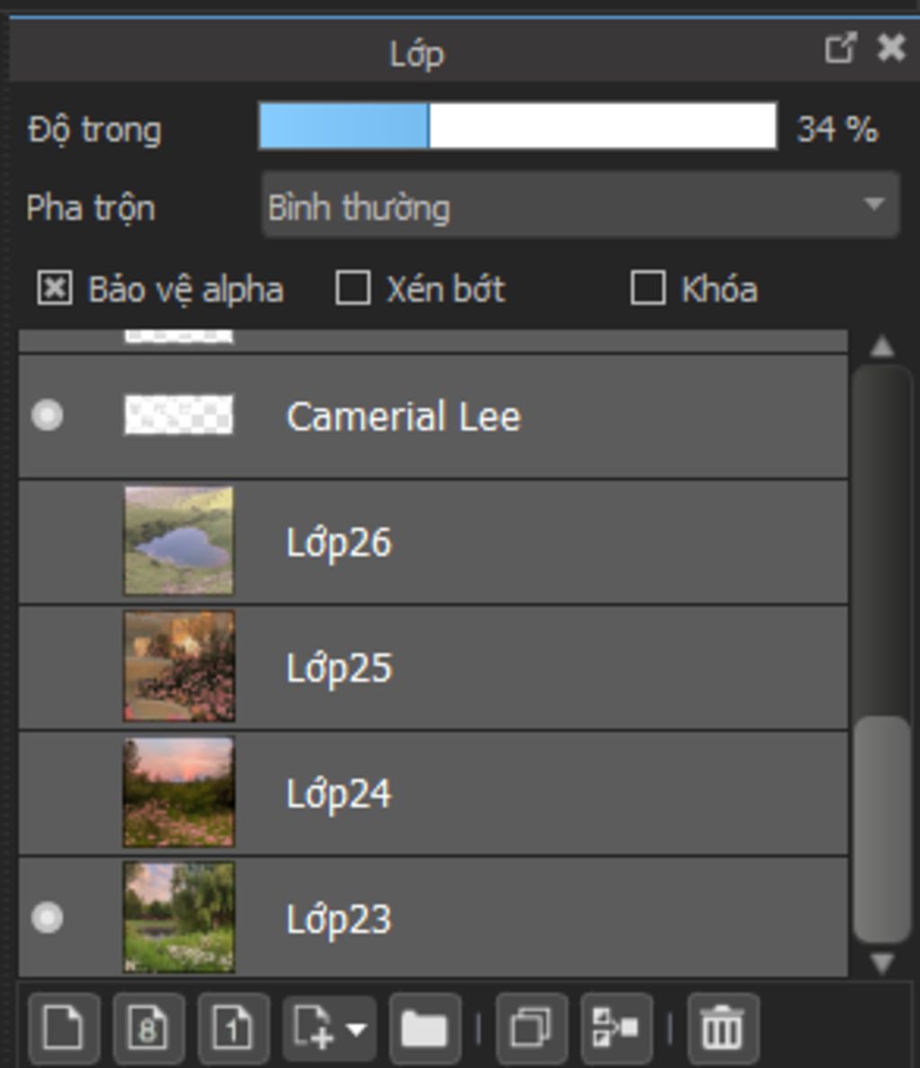Add a new color layer
Viewport: 920px width, 1068px height.
pyautogui.click(x=64, y=1028)
